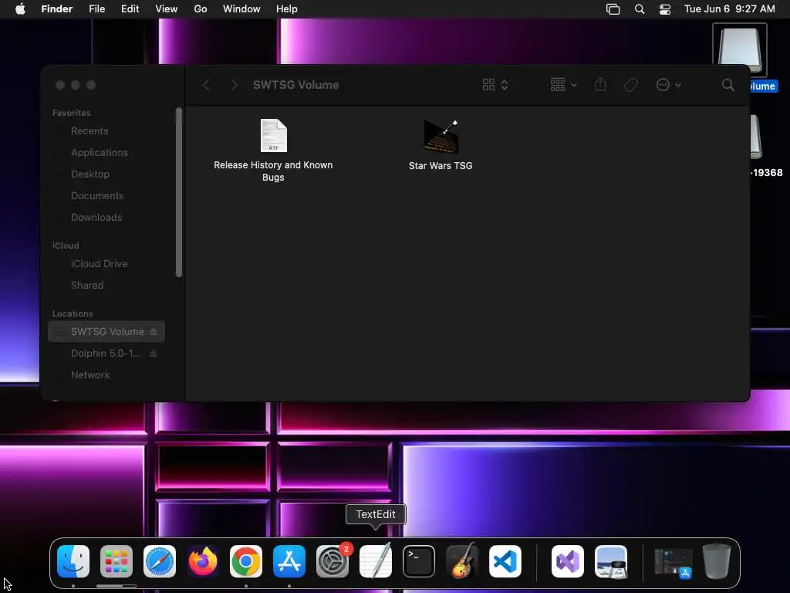Go forward with the Finder forward arrow

click(x=234, y=85)
